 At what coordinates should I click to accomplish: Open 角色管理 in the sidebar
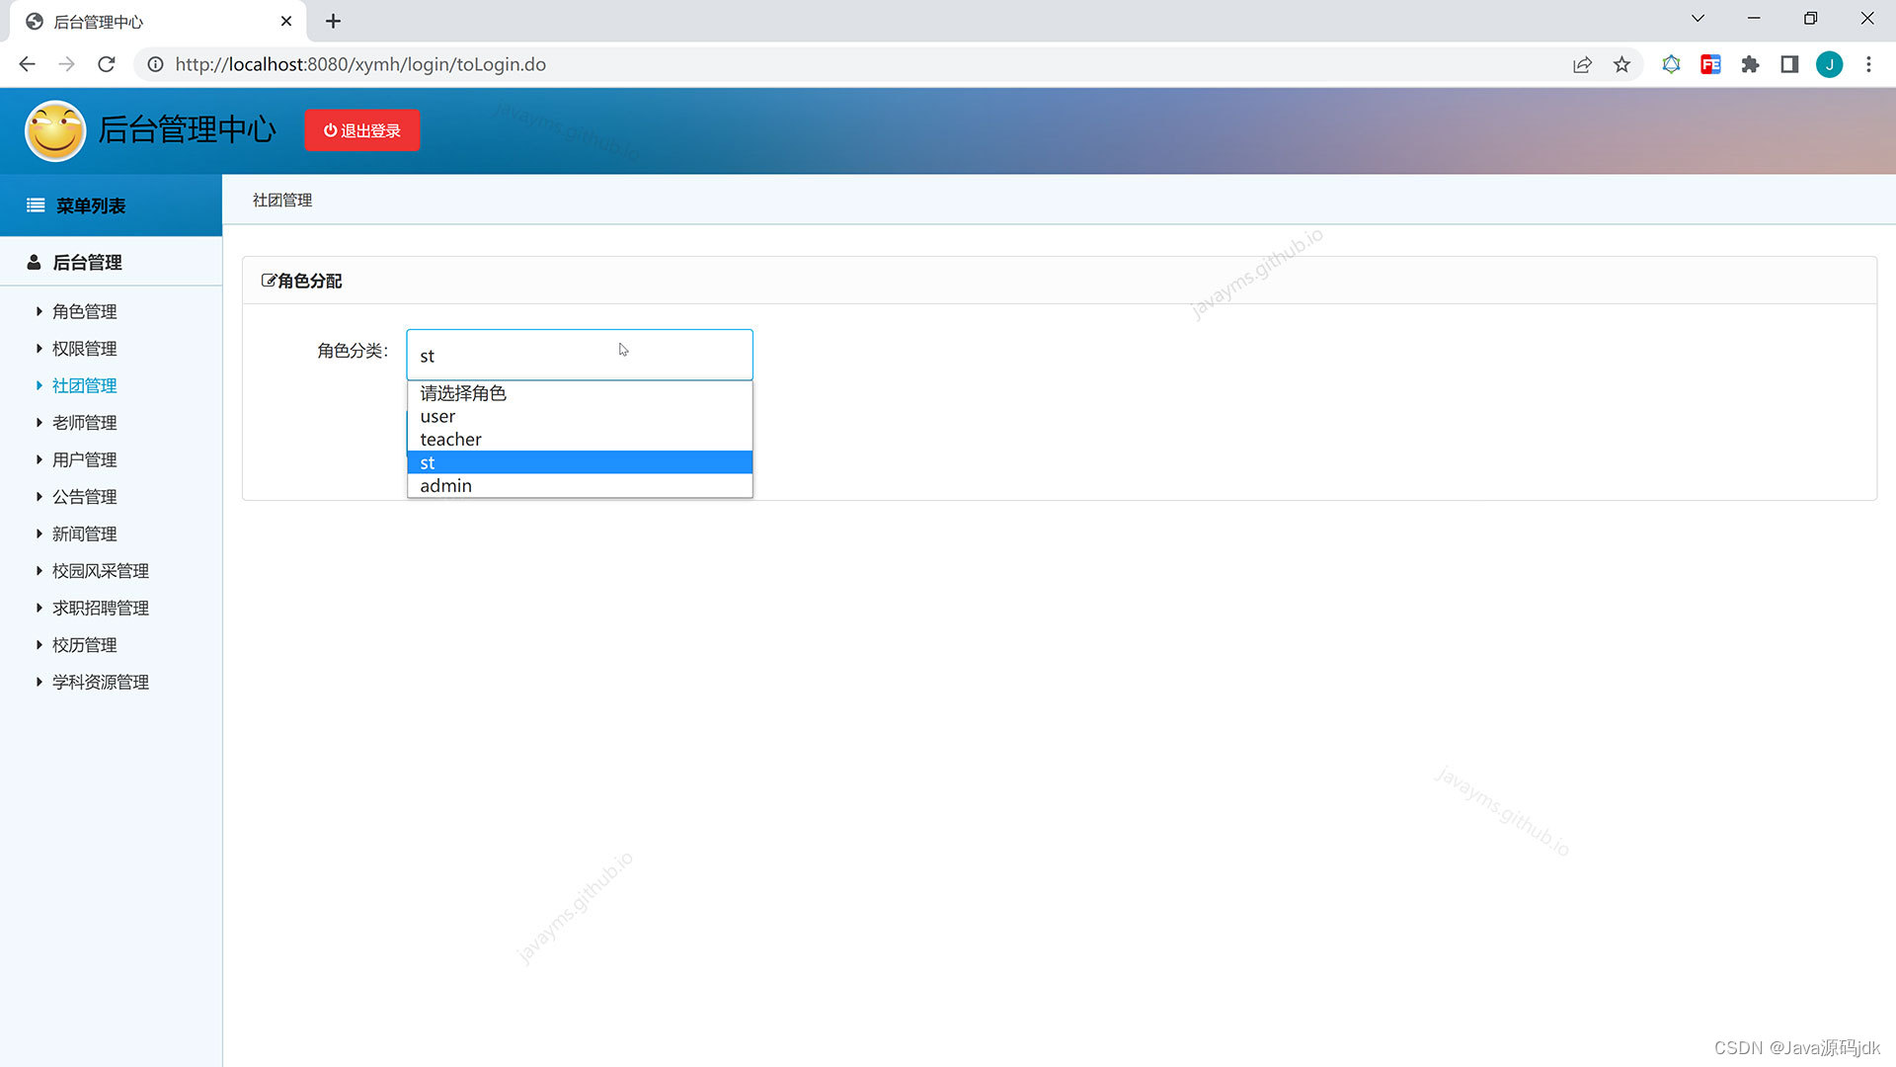(x=84, y=311)
